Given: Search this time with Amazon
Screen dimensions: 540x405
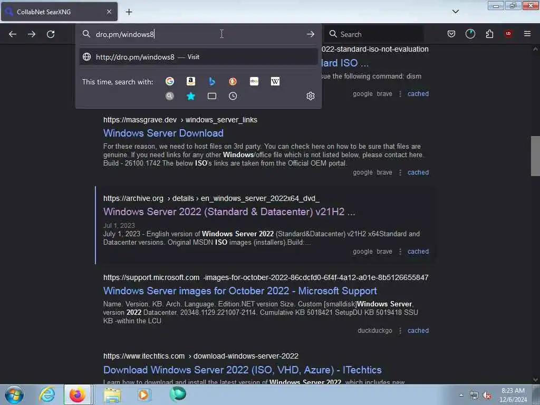Looking at the screenshot, I should [191, 81].
